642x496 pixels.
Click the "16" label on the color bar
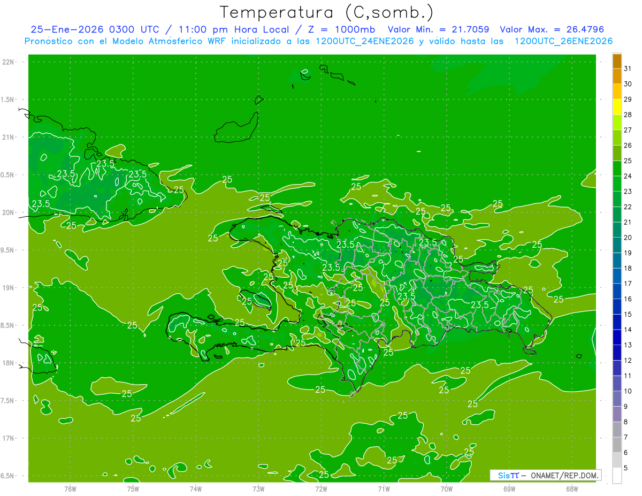click(628, 299)
